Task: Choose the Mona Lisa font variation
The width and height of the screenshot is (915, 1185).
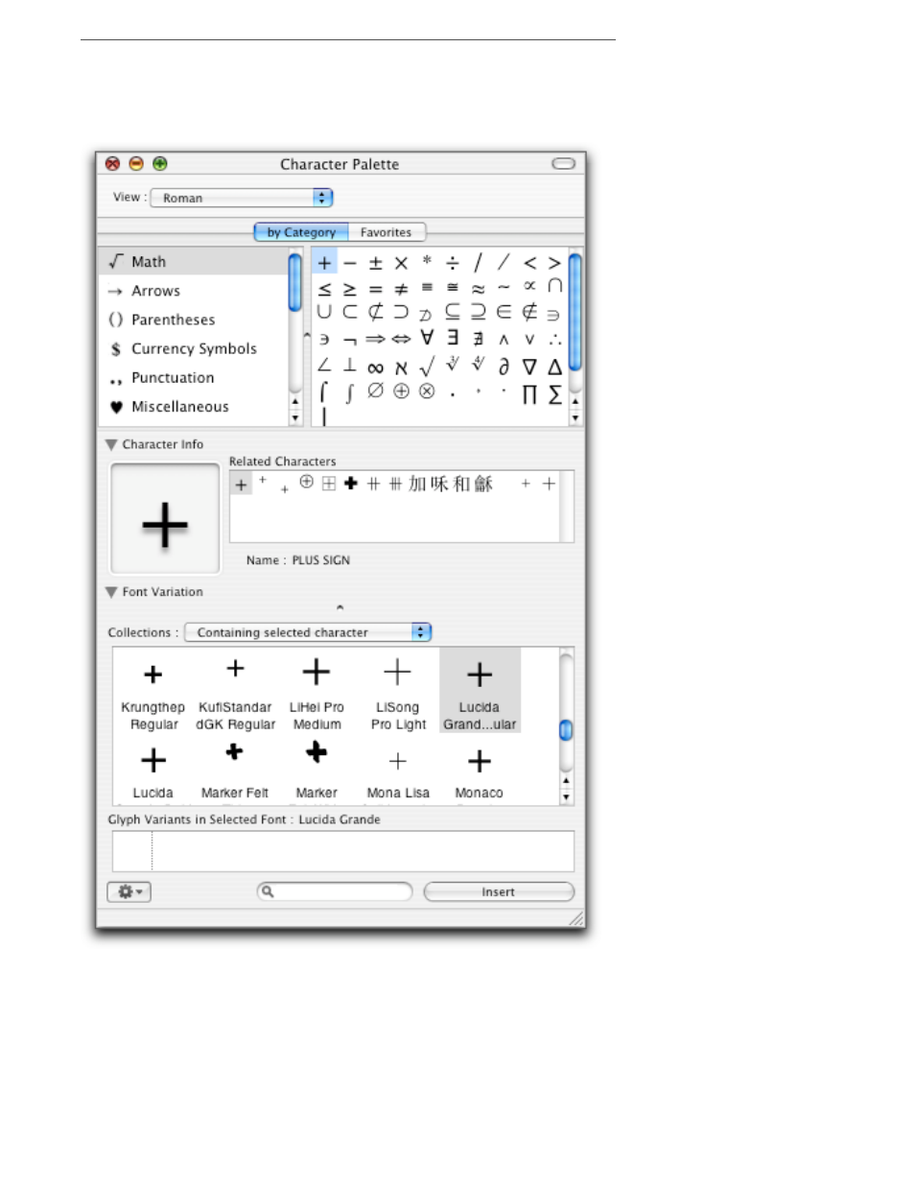Action: 398,771
